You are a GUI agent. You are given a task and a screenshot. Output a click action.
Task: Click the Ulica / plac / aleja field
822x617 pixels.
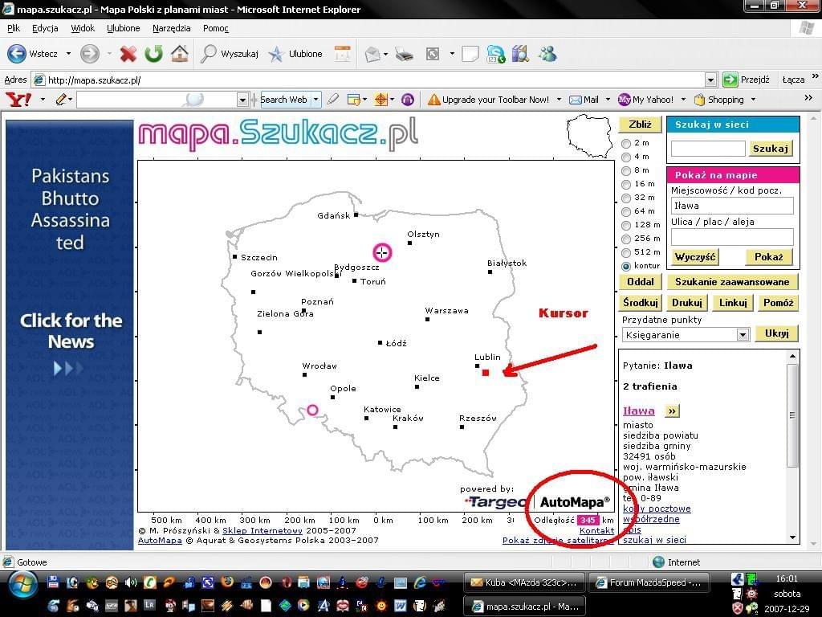[x=732, y=237]
